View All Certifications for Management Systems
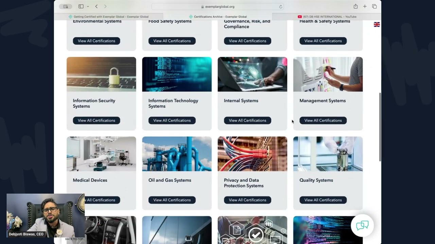 [x=323, y=120]
